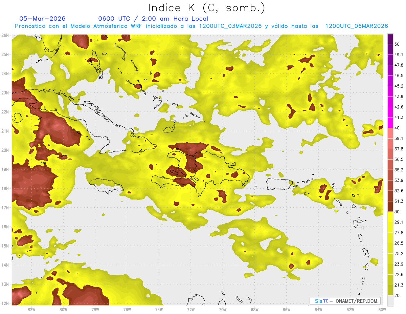Click the colorbar value '22.6'
Viewport: 406px width, 314px height.
click(x=399, y=275)
